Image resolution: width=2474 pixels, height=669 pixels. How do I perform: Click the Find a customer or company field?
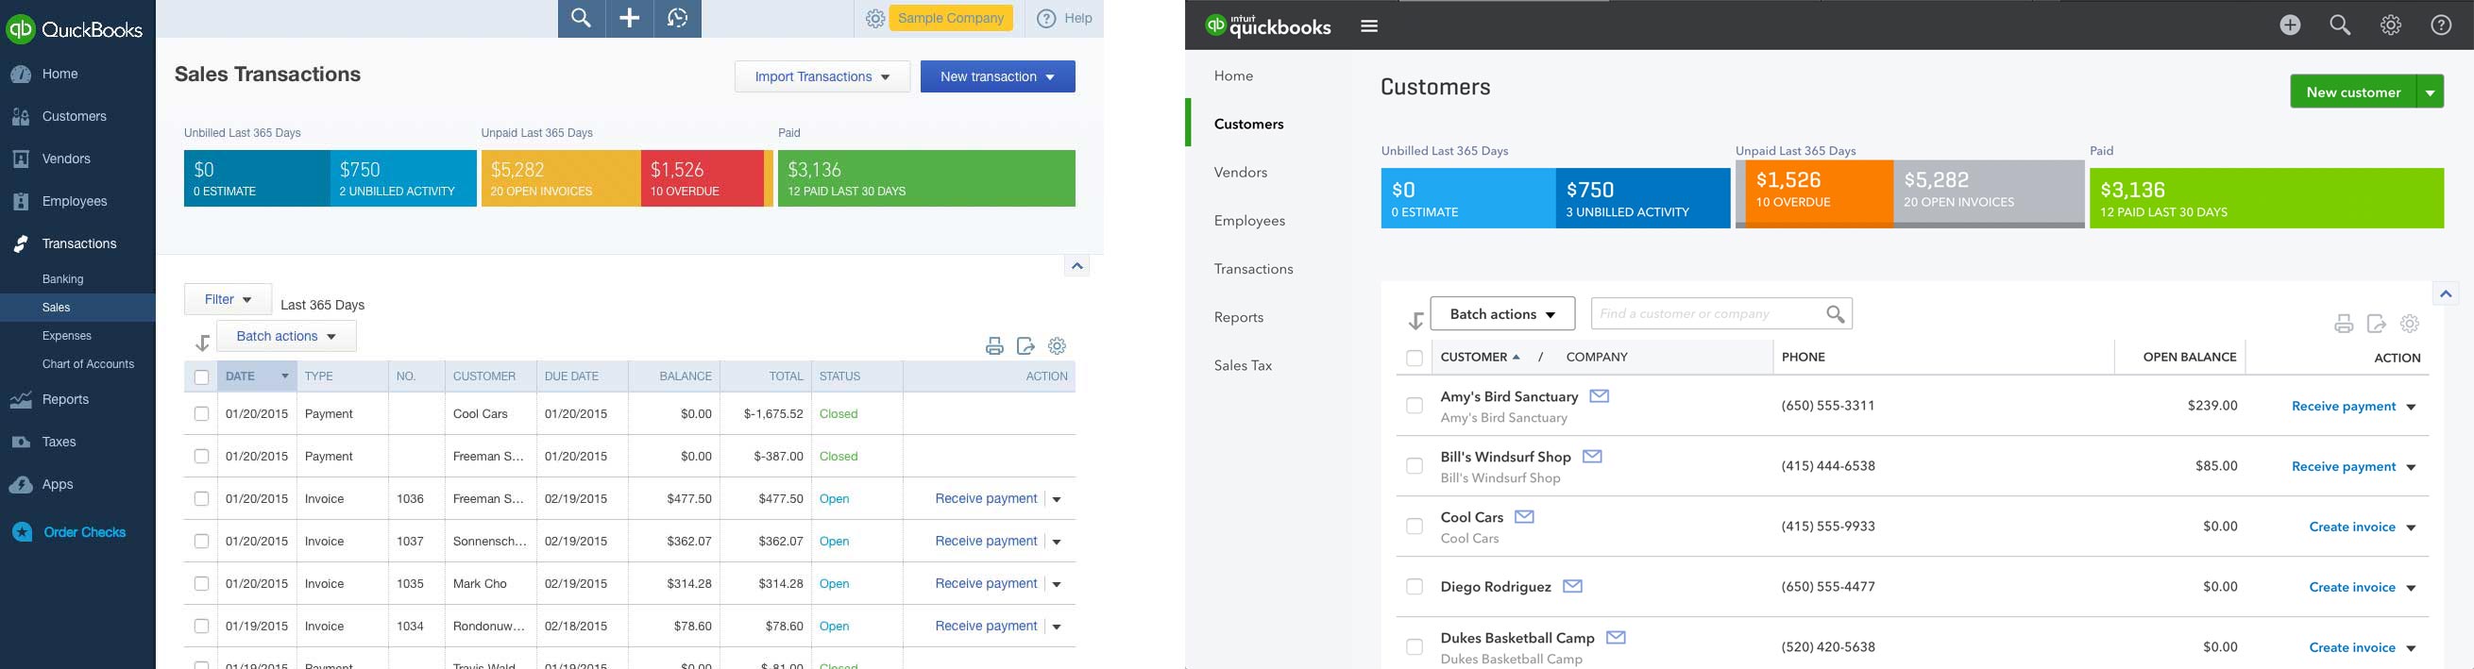pyautogui.click(x=1721, y=314)
